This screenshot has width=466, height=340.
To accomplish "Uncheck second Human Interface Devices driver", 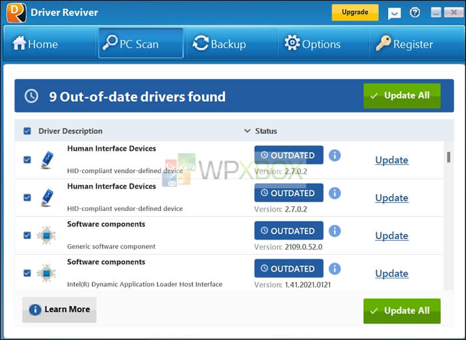I will point(27,198).
